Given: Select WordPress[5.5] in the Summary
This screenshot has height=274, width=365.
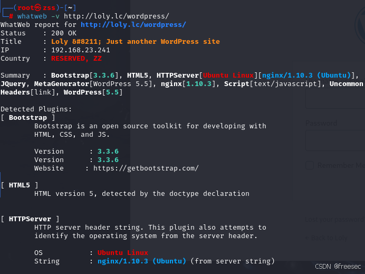Looking at the screenshot, I should click(x=93, y=92).
